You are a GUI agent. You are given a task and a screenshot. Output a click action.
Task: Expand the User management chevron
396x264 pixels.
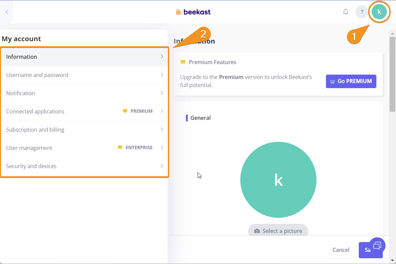pos(162,148)
